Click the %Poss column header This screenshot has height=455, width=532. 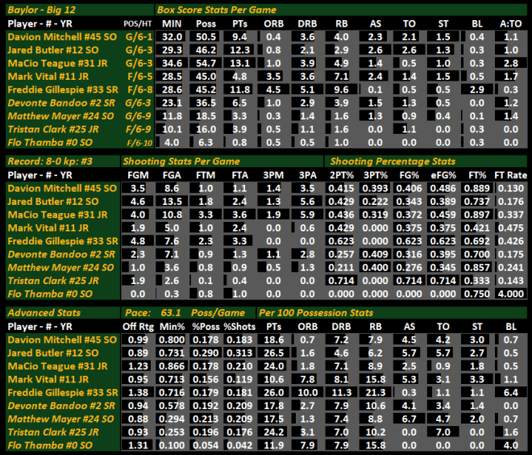[206, 327]
